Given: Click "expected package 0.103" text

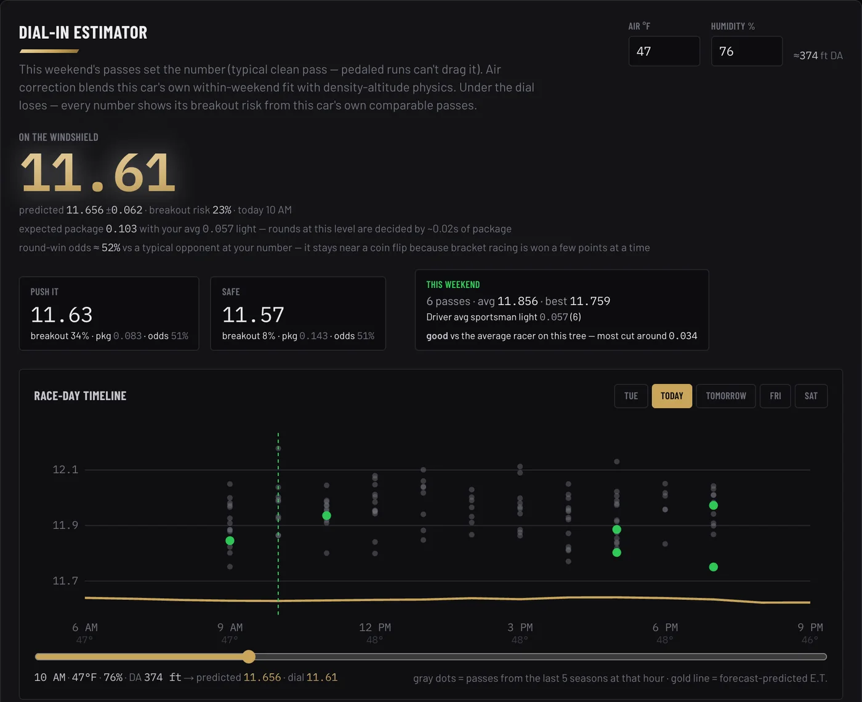Looking at the screenshot, I should point(78,229).
